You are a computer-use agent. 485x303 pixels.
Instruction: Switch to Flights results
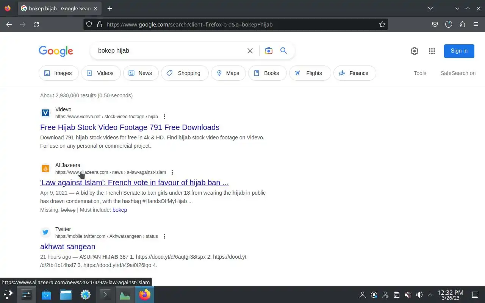[310, 73]
